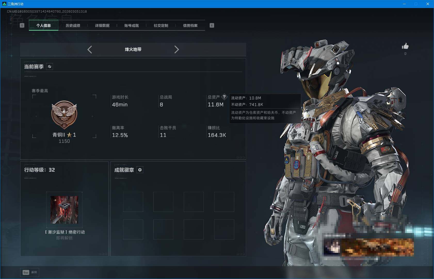
Task: Click the Q shortcut icon left of tabs
Action: click(22, 25)
